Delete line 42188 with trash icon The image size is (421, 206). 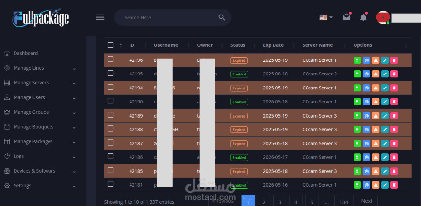coord(394,130)
